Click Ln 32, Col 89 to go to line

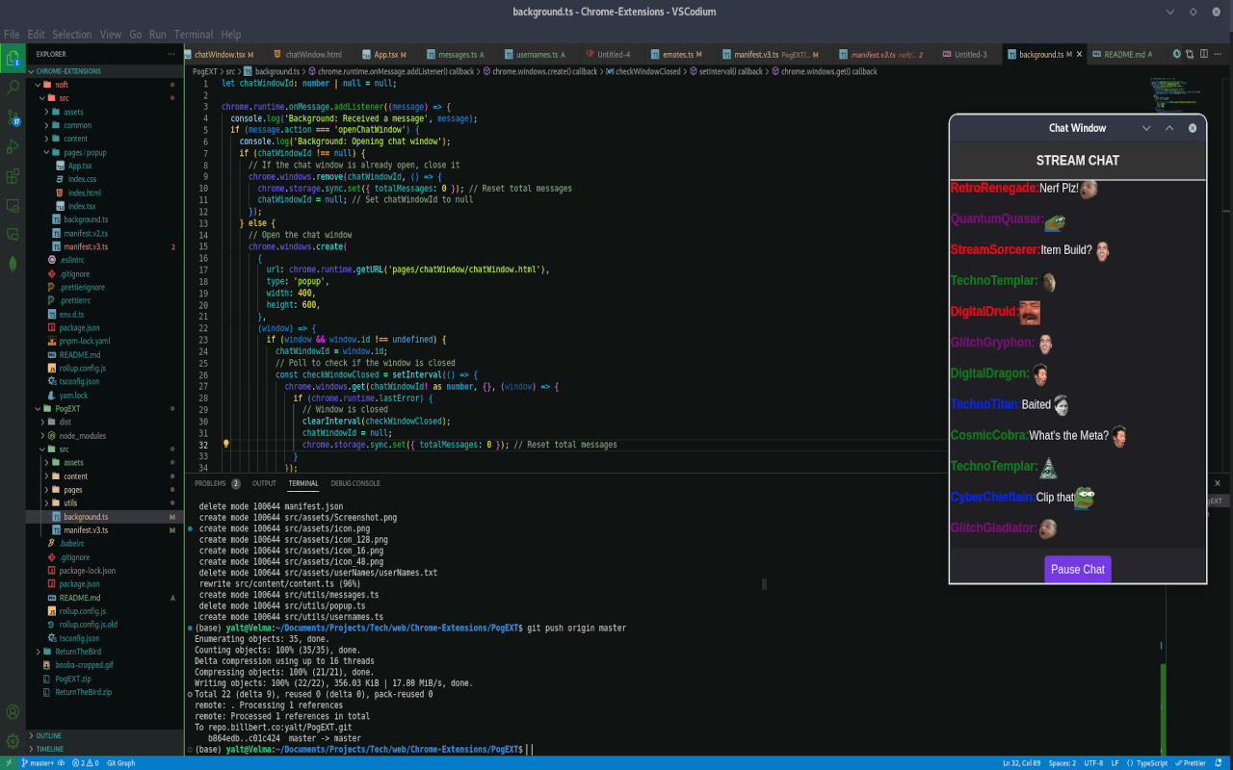click(1022, 762)
